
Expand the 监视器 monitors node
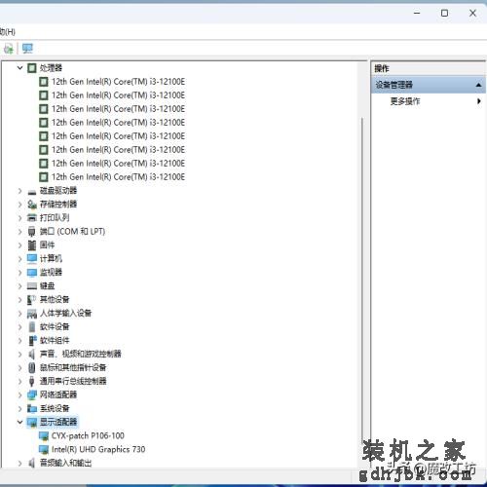(x=19, y=273)
